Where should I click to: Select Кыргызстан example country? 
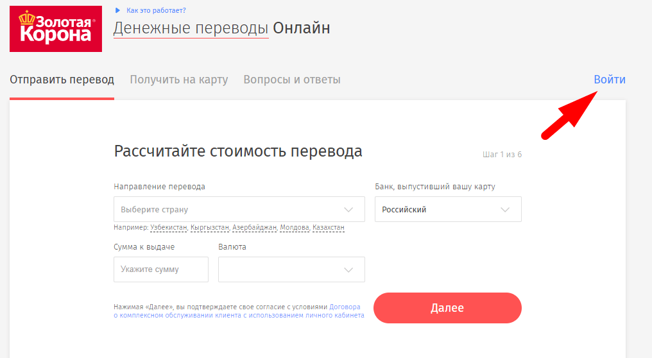(x=210, y=228)
